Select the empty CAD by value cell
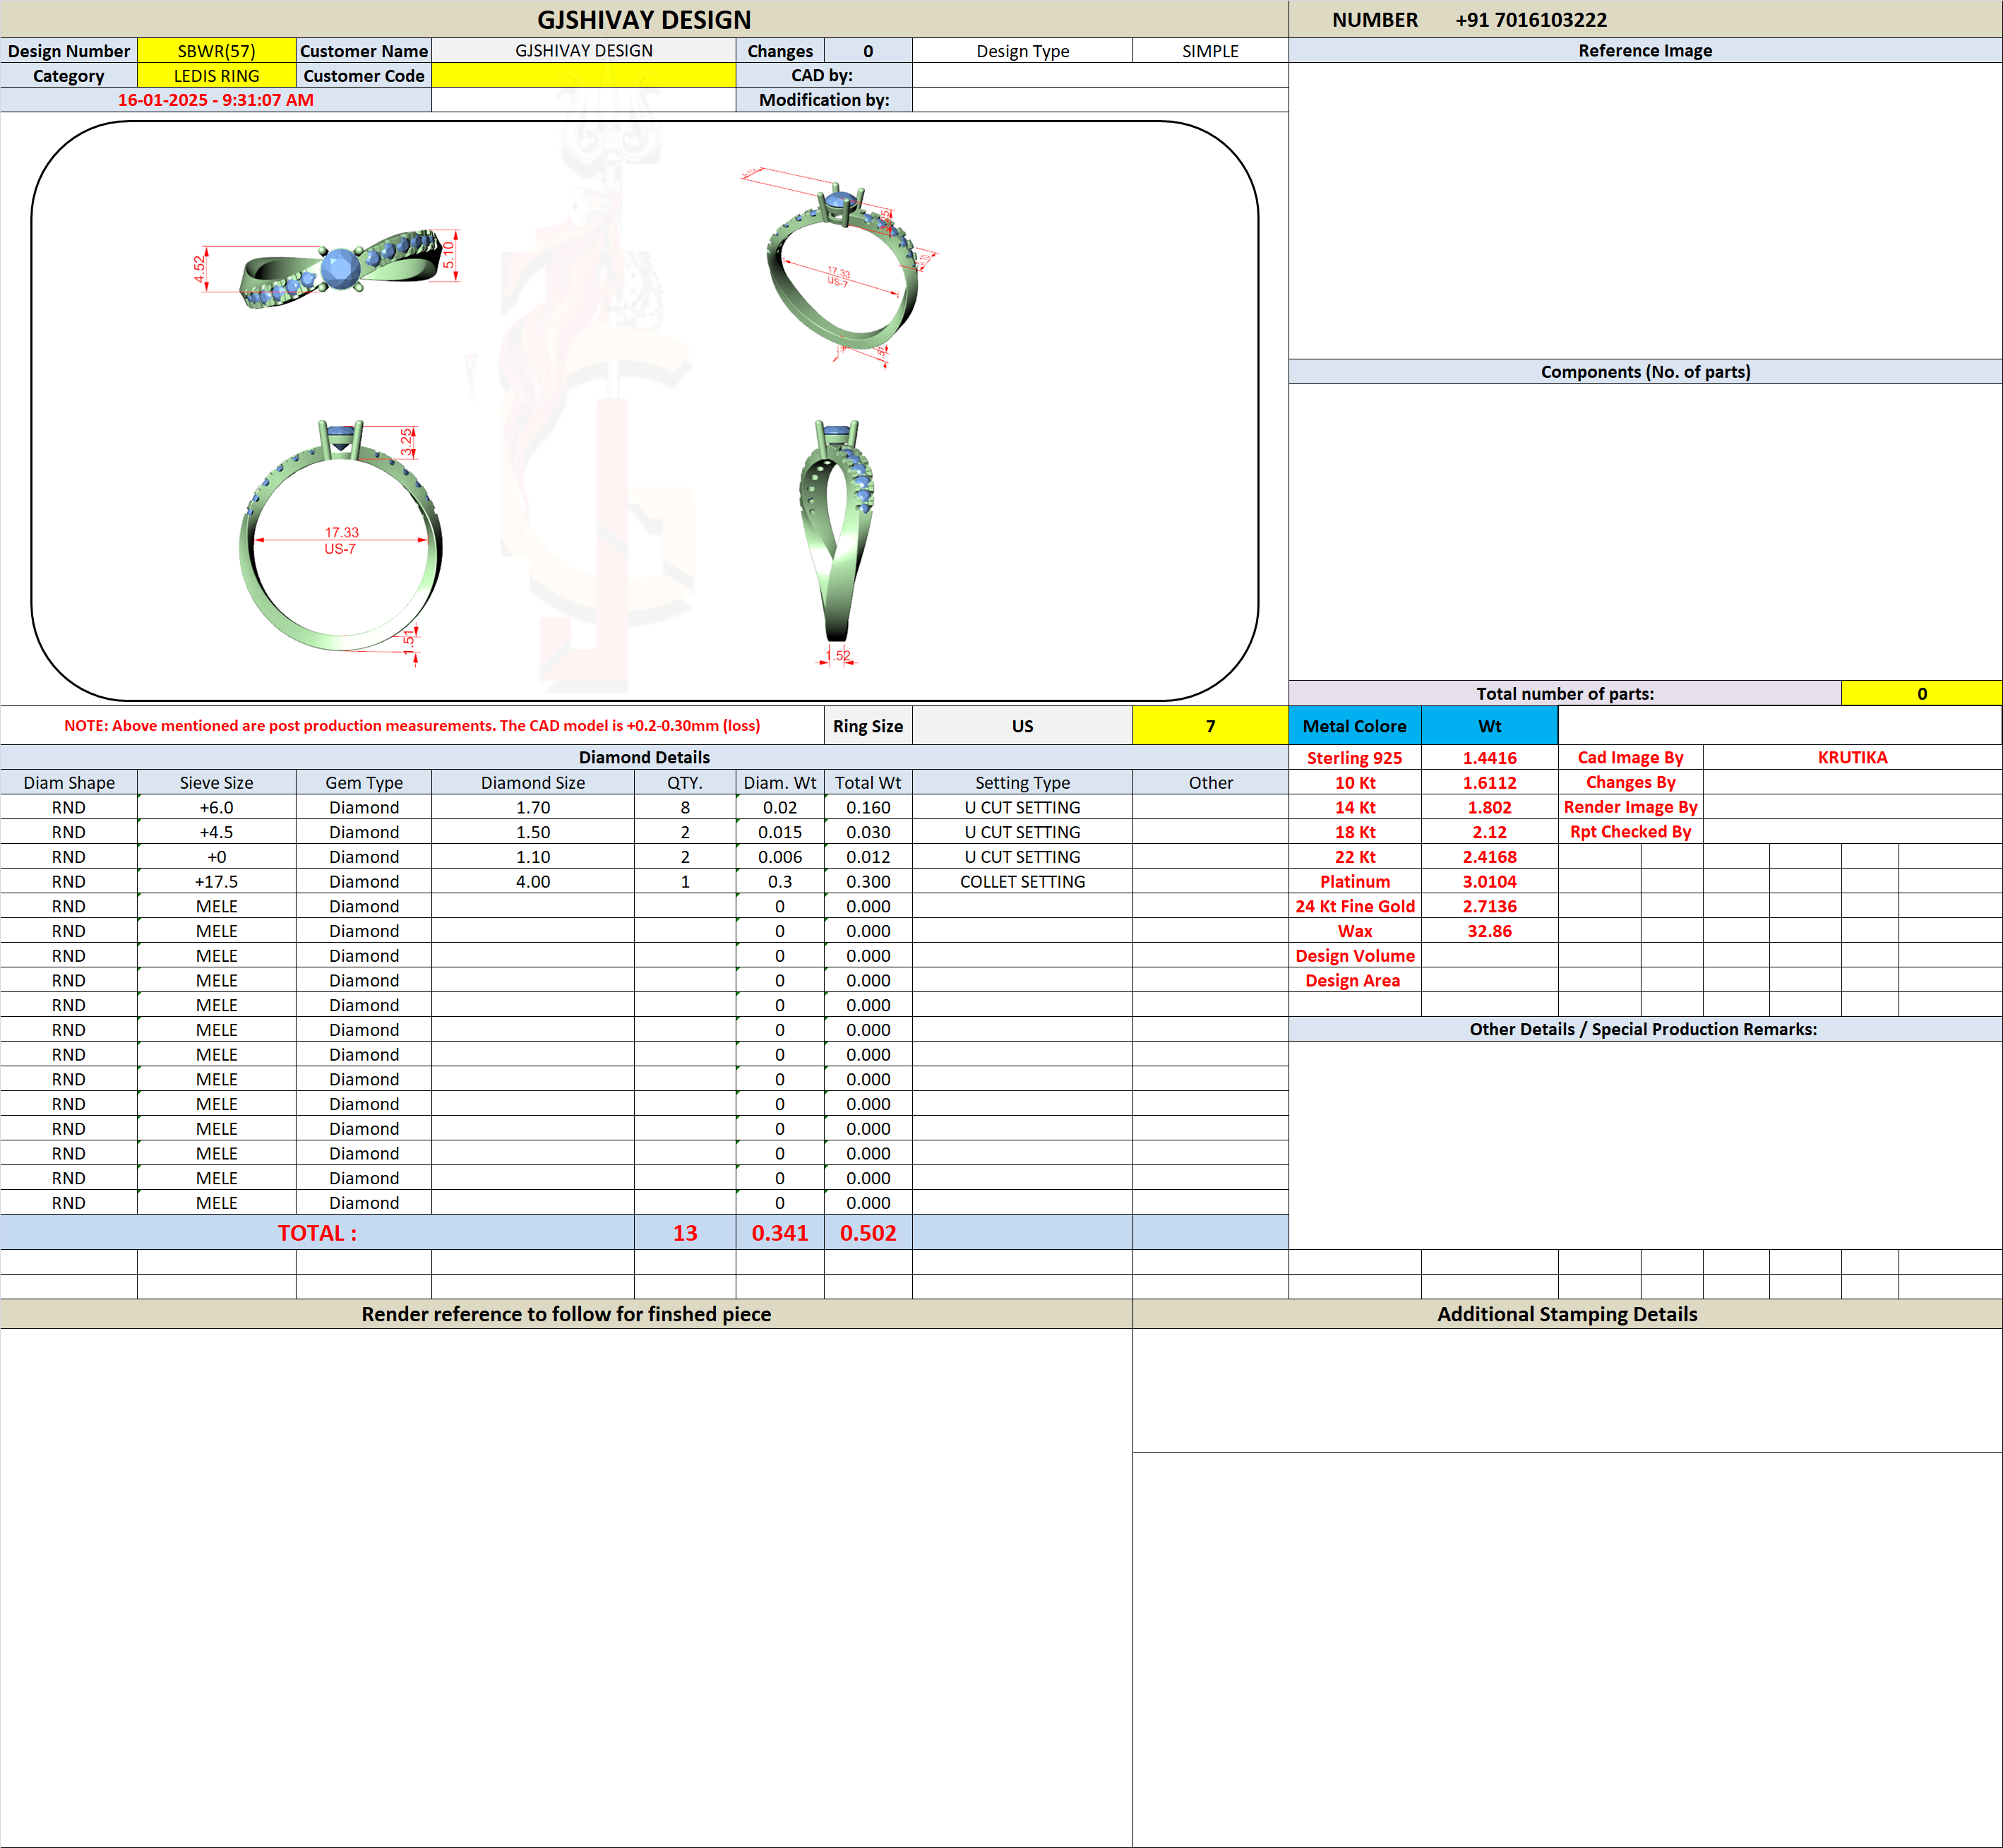The height and width of the screenshot is (1848, 2003). tap(1100, 76)
